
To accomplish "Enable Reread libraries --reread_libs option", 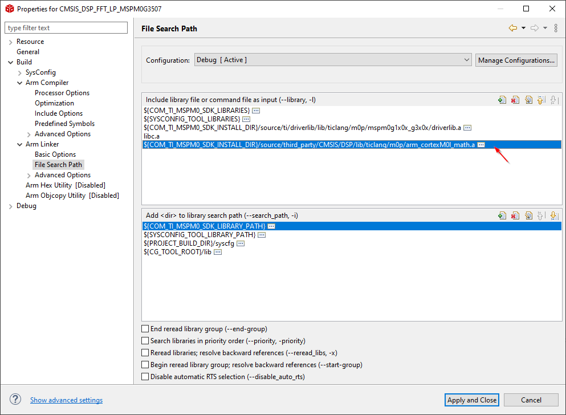I will 145,352.
